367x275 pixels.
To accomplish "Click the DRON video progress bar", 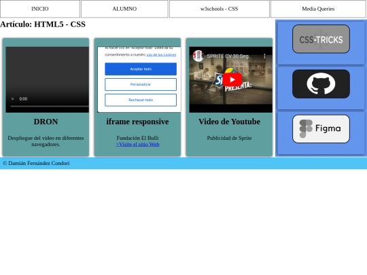I will coord(50,106).
